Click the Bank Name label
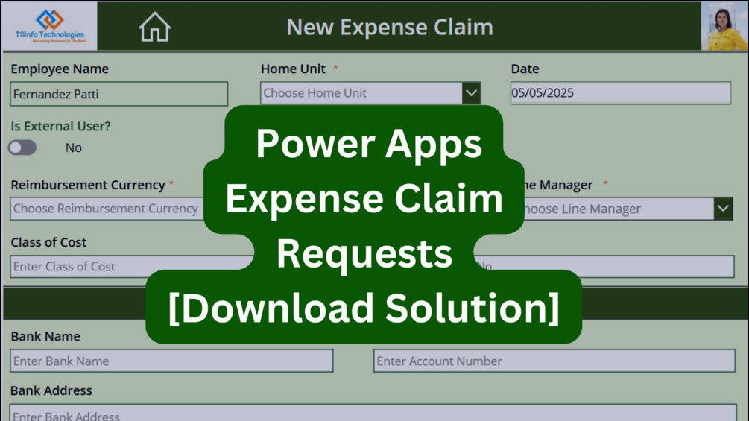The width and height of the screenshot is (749, 421). point(45,336)
